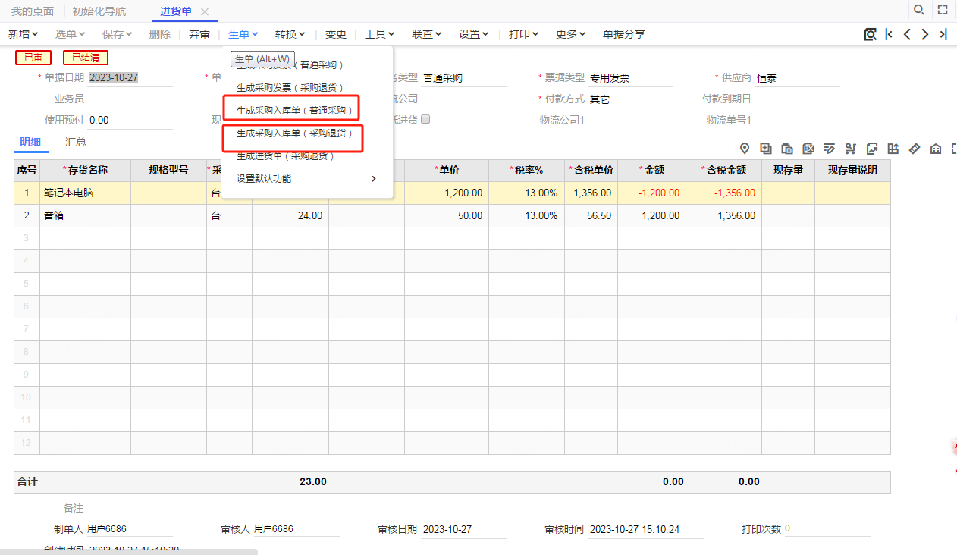Click the ruler icon in table toolbar
957x555 pixels.
[x=915, y=149]
